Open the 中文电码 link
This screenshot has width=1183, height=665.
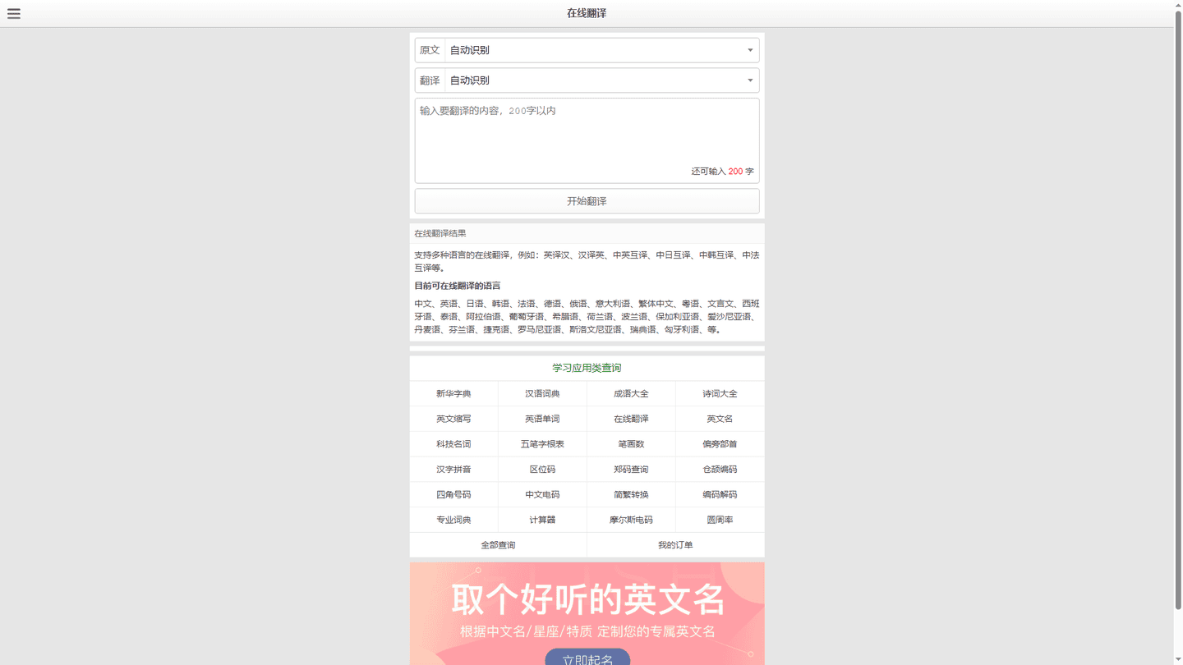[x=542, y=495]
